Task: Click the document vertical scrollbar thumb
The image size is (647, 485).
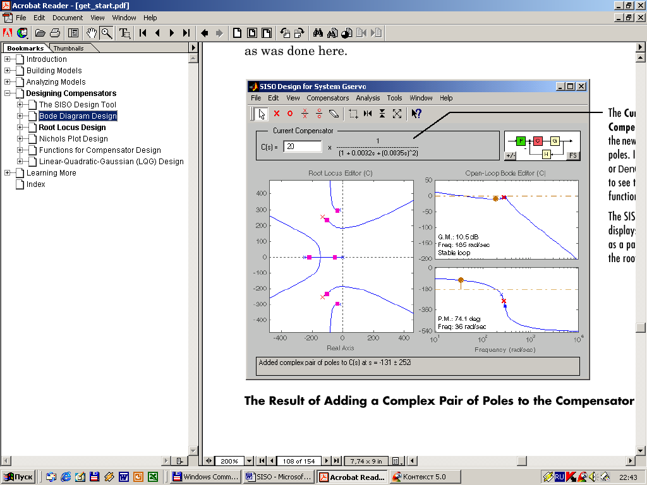Action: (x=641, y=328)
